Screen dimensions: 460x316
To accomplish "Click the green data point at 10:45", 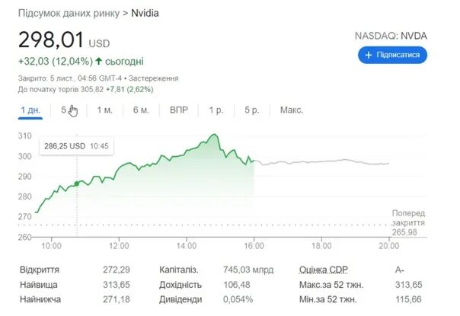I will point(77,184).
